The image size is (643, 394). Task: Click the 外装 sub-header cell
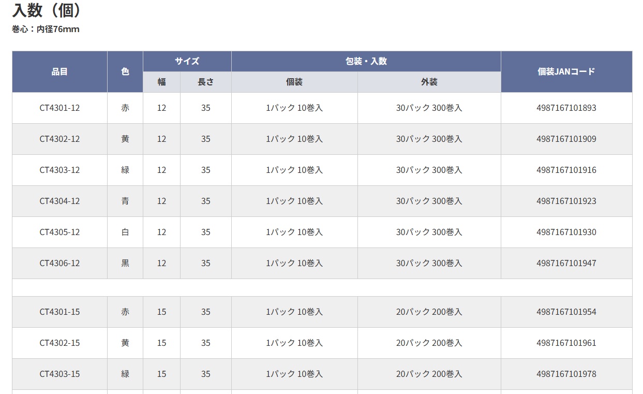(x=429, y=82)
